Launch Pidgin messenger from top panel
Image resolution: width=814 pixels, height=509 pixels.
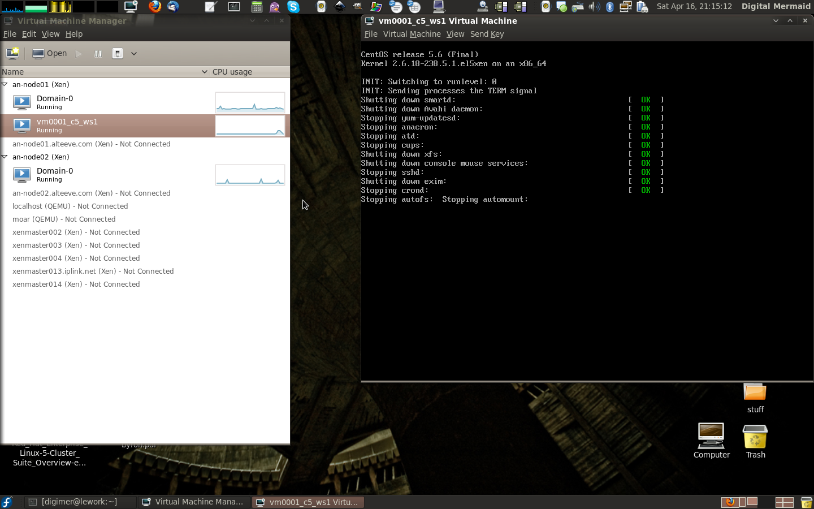(275, 6)
